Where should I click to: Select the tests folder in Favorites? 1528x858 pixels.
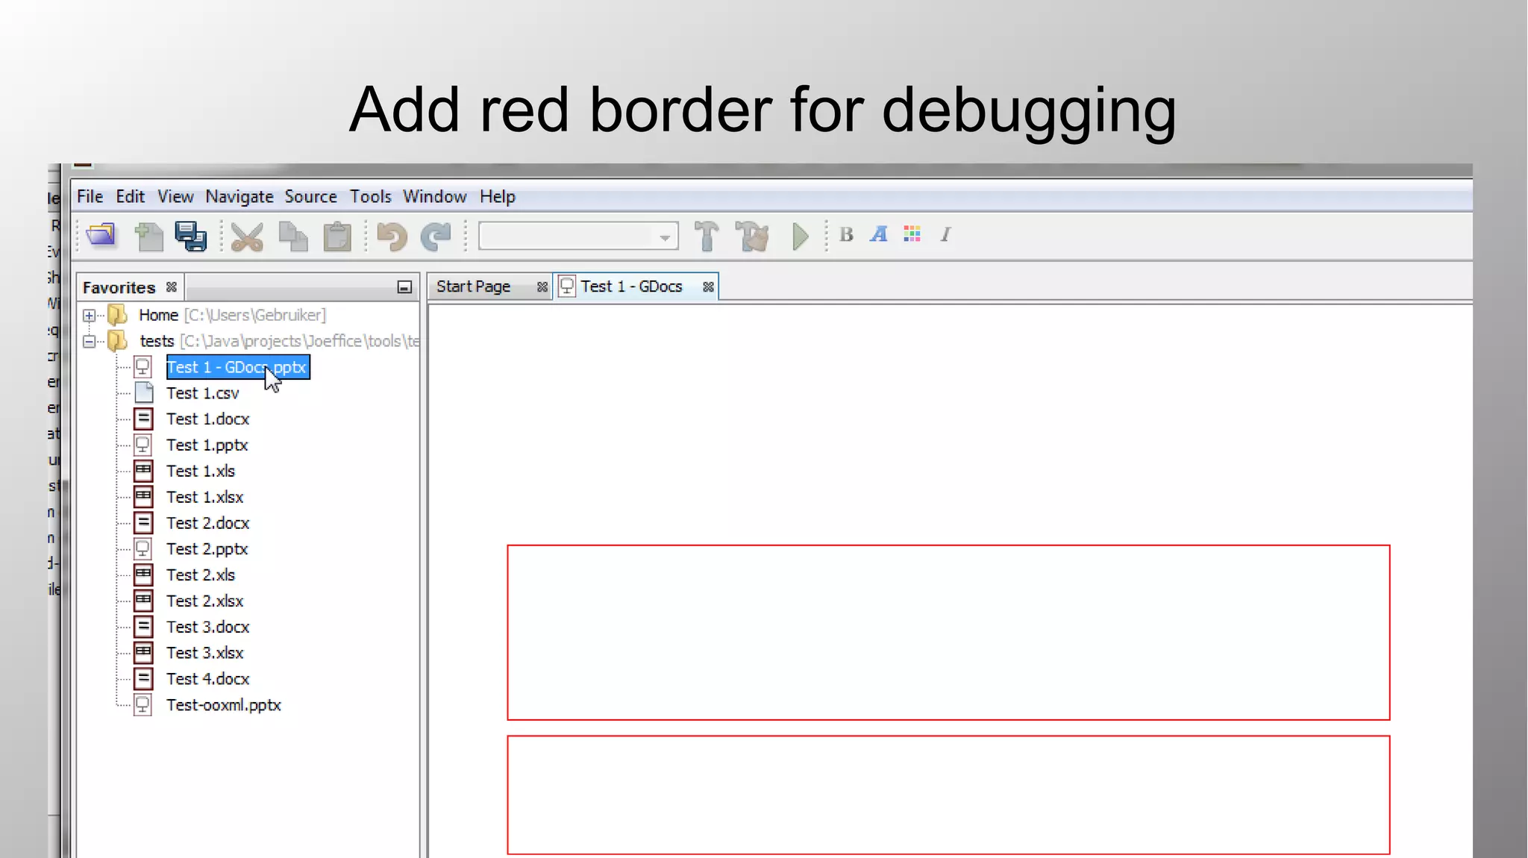[x=279, y=341]
